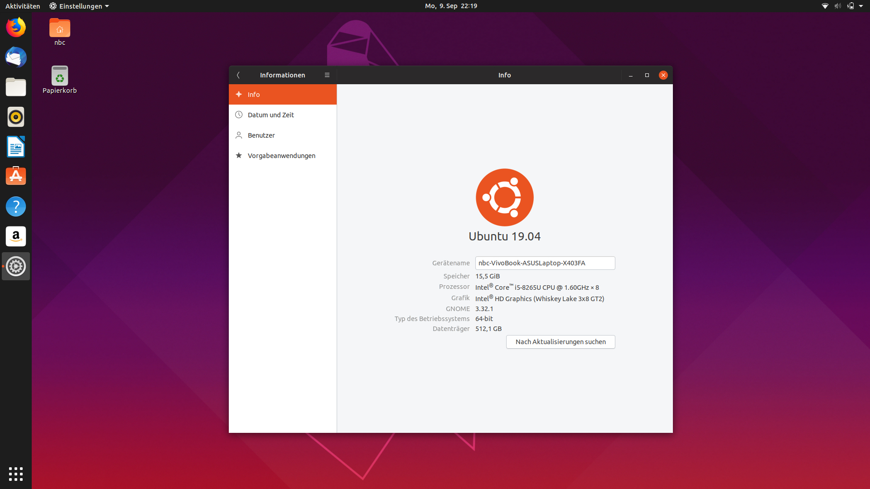Click the i5-8265U processor value
This screenshot has width=870, height=489.
(537, 287)
